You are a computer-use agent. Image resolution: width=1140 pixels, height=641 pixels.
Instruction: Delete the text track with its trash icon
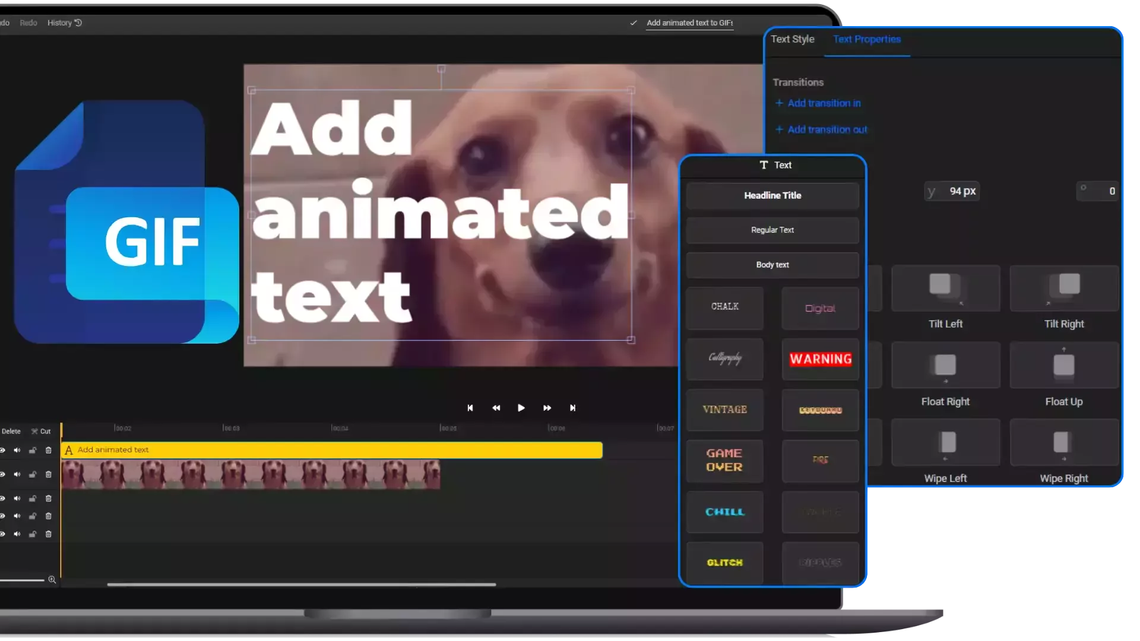coord(49,450)
